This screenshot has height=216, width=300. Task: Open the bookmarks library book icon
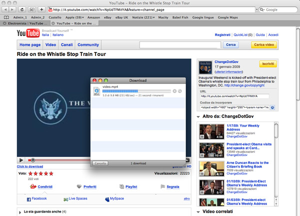pyautogui.click(x=6, y=17)
